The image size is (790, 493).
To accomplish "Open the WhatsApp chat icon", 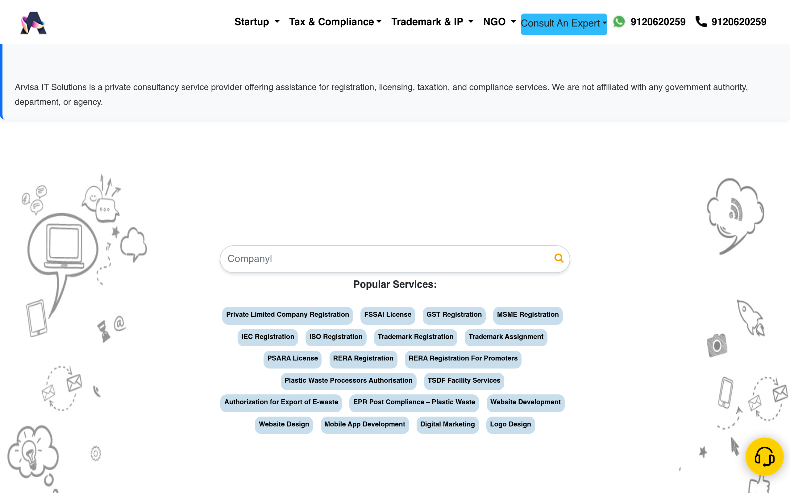I will point(619,22).
